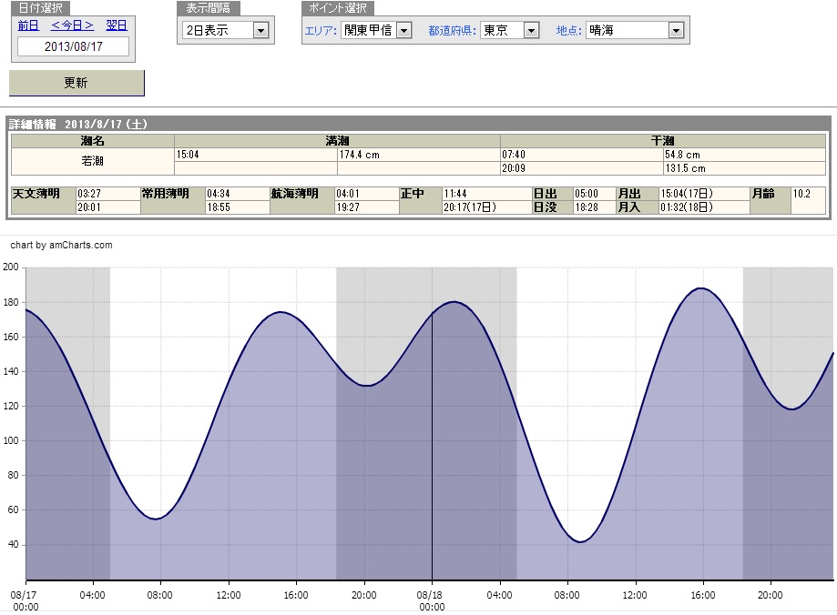
Task: Open the エリア dropdown showing 関東甲信
Action: click(x=376, y=30)
